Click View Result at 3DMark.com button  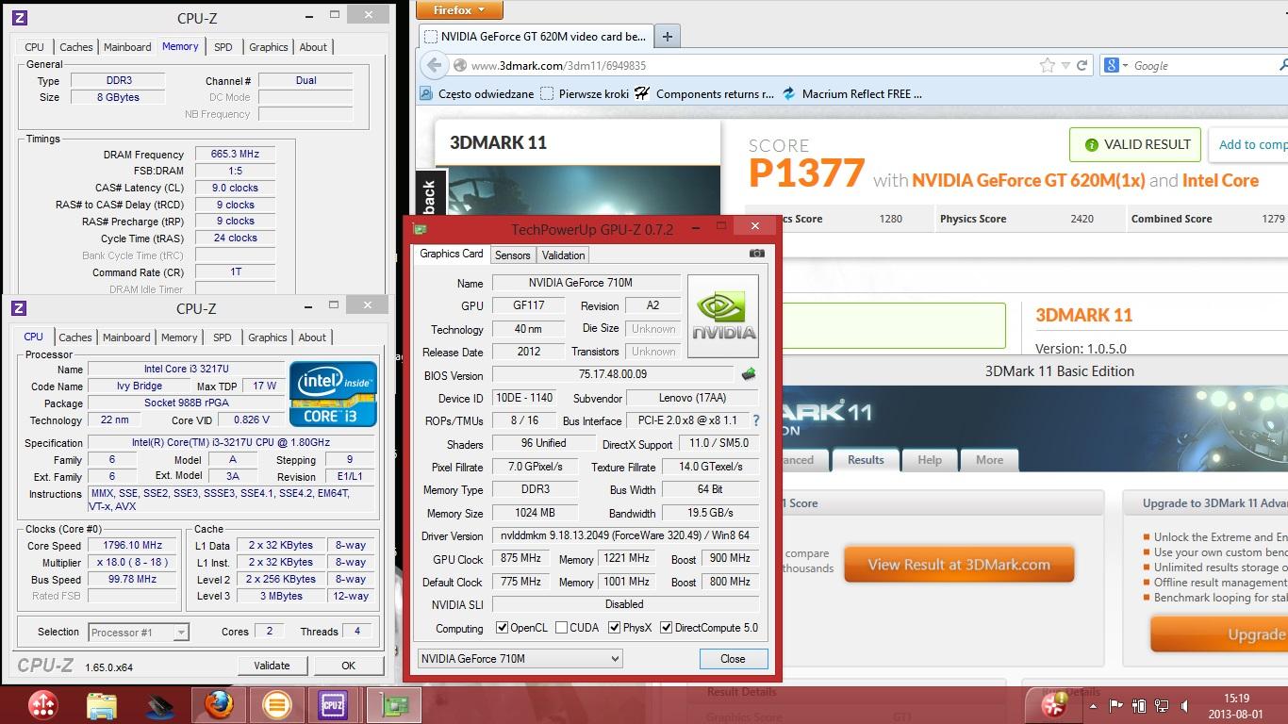pyautogui.click(x=959, y=565)
